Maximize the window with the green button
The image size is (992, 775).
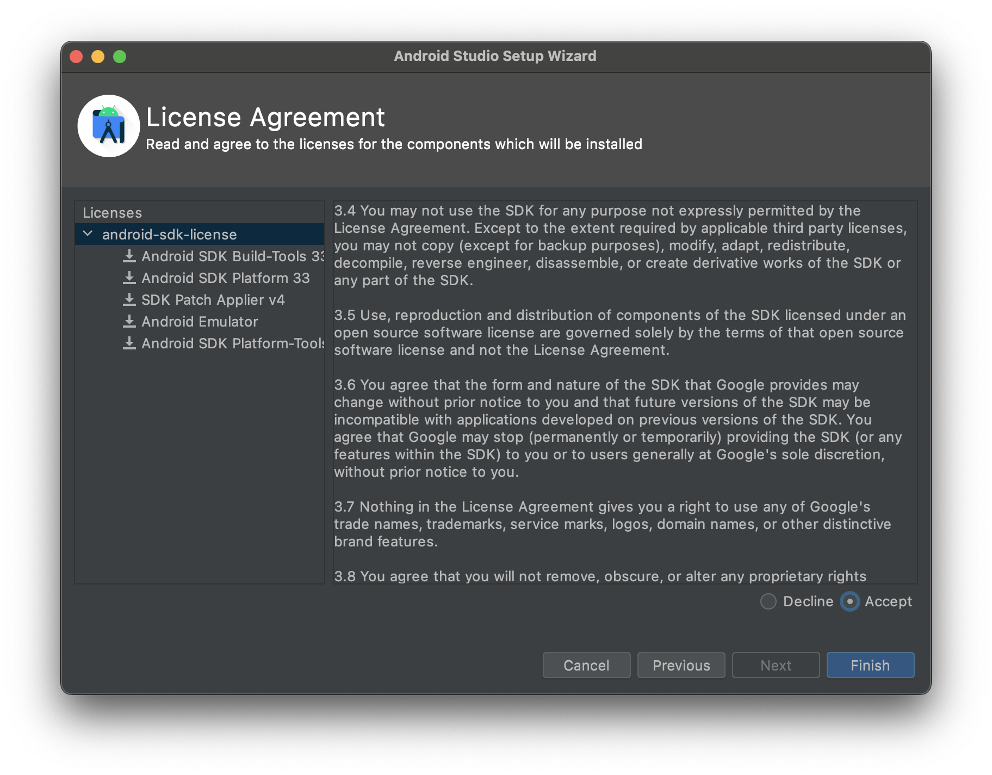point(120,57)
